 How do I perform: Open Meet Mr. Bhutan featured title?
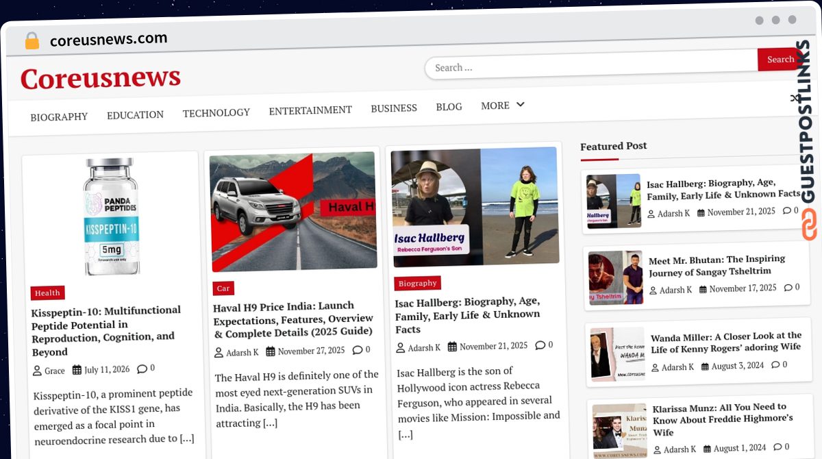point(717,265)
